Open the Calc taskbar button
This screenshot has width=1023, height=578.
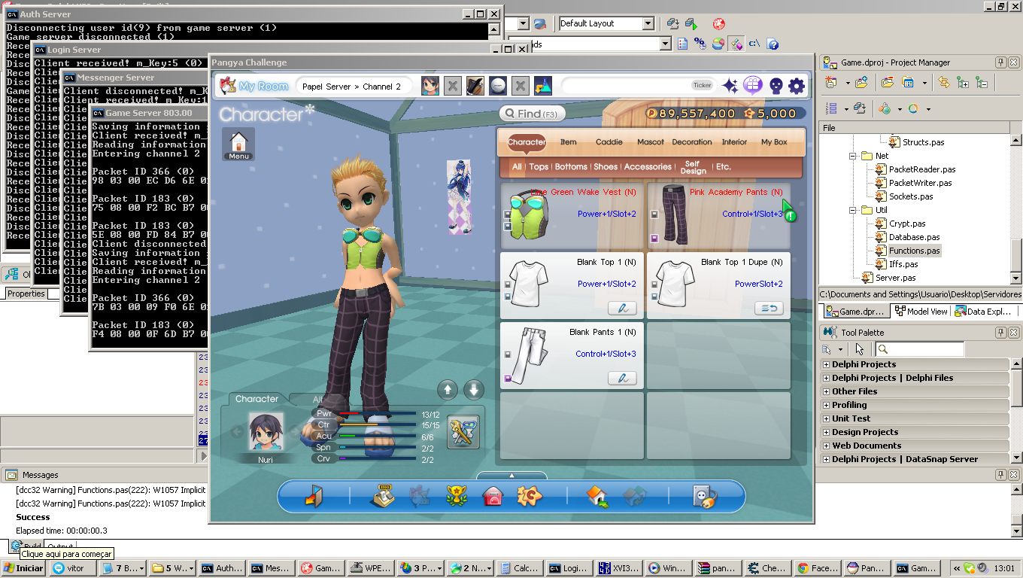click(x=519, y=568)
